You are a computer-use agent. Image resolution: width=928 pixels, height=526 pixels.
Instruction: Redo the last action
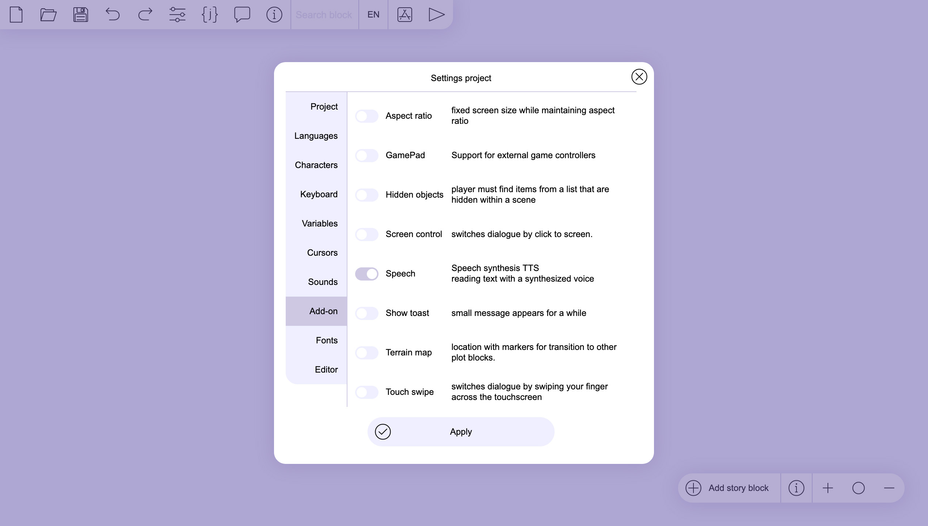click(145, 15)
